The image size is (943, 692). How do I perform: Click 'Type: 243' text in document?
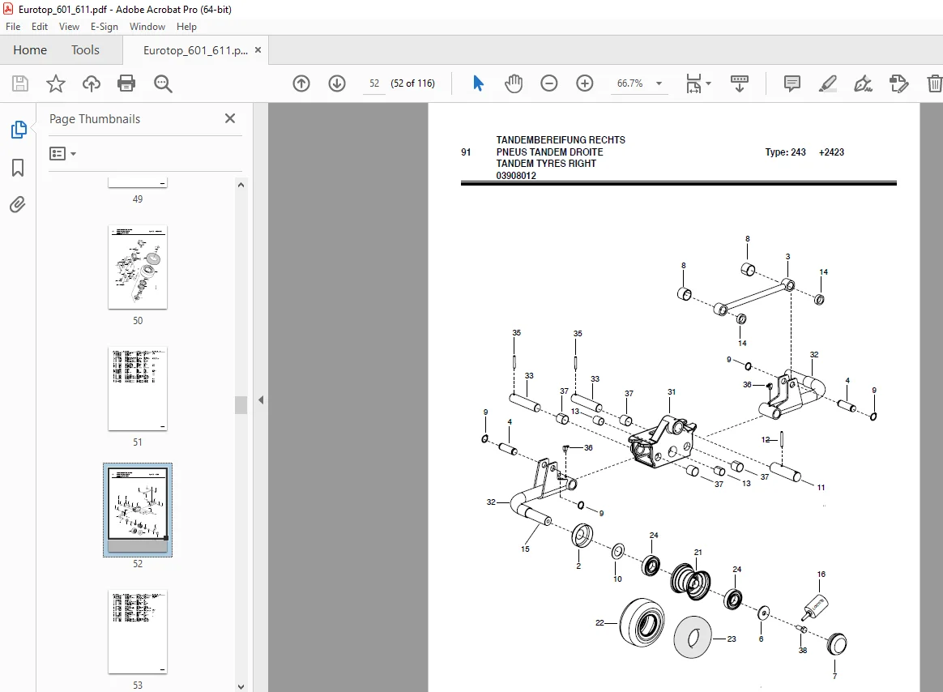point(786,152)
